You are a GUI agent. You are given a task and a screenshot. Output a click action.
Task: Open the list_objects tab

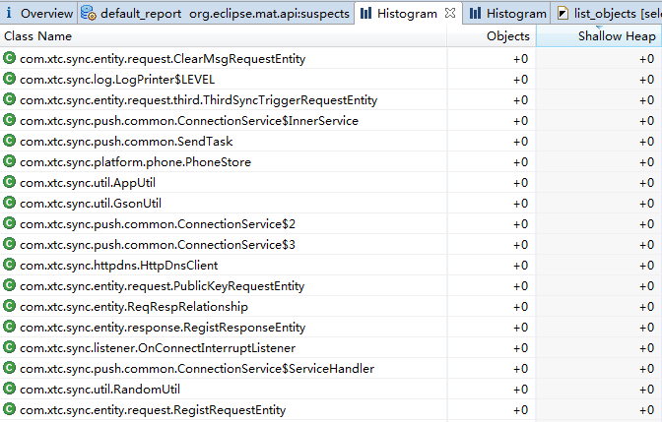[x=607, y=14]
